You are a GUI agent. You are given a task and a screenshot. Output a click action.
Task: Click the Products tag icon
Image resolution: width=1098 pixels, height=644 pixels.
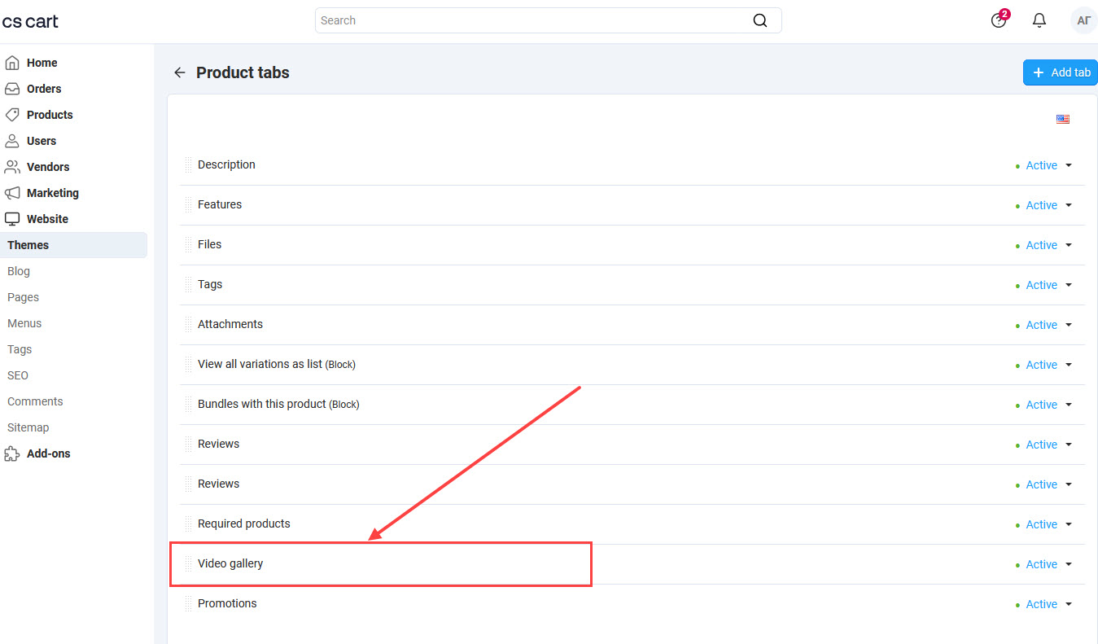(x=13, y=114)
